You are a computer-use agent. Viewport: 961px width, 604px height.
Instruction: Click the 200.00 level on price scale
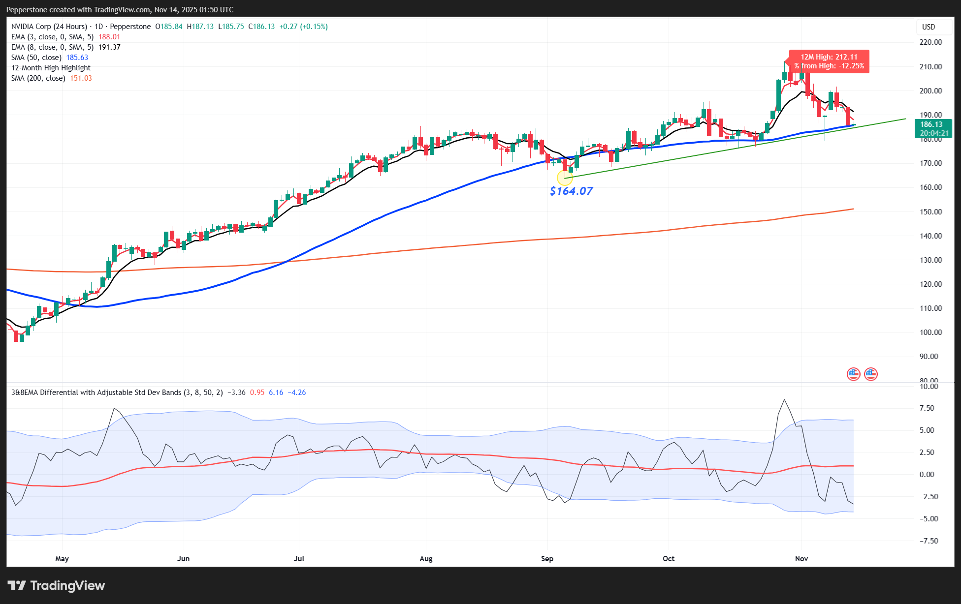pyautogui.click(x=930, y=91)
